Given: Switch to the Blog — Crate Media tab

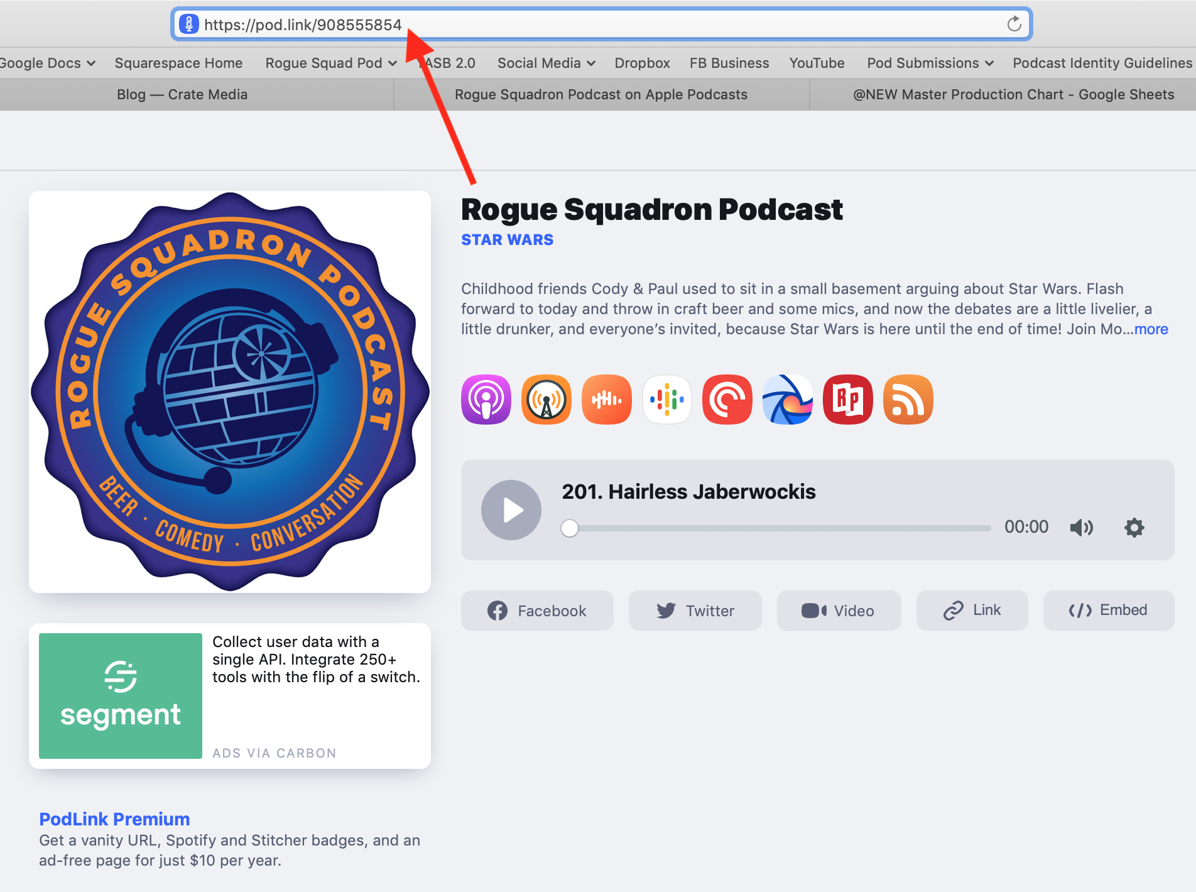Looking at the screenshot, I should coord(182,94).
